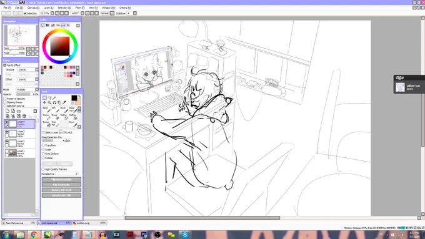Select the Hand tool
The image size is (425, 239).
pyautogui.click(x=59, y=102)
